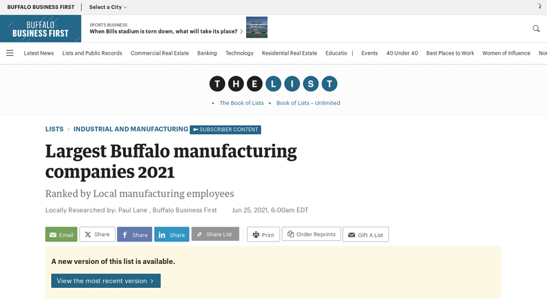Click the Subscriber Content badge
Screen dimensions: 547x307
click(x=226, y=130)
